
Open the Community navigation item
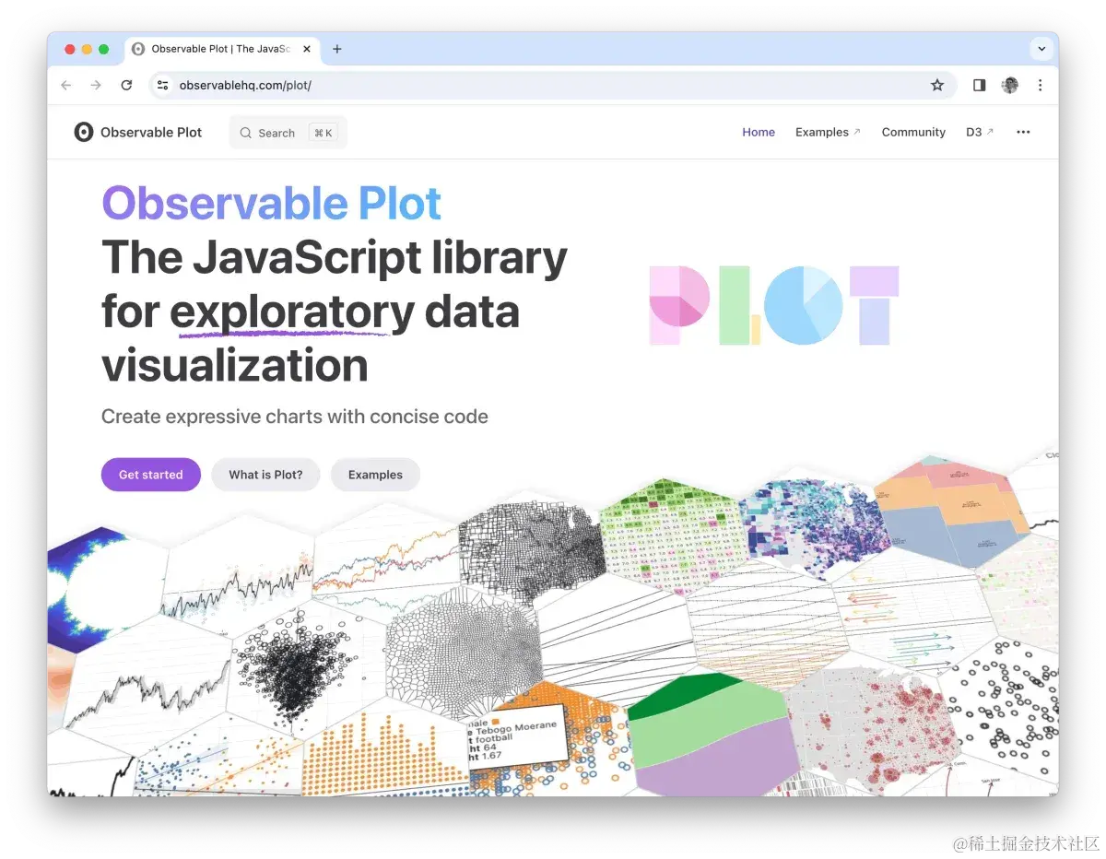(x=913, y=133)
